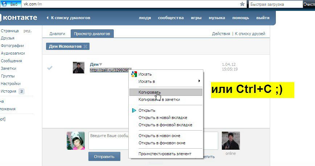Click sender name Ден in the message
315x166 pixels.
click(x=94, y=64)
